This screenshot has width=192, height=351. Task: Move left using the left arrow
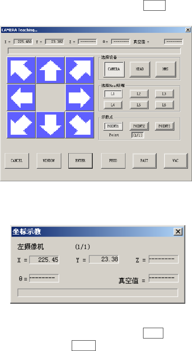[21, 97]
